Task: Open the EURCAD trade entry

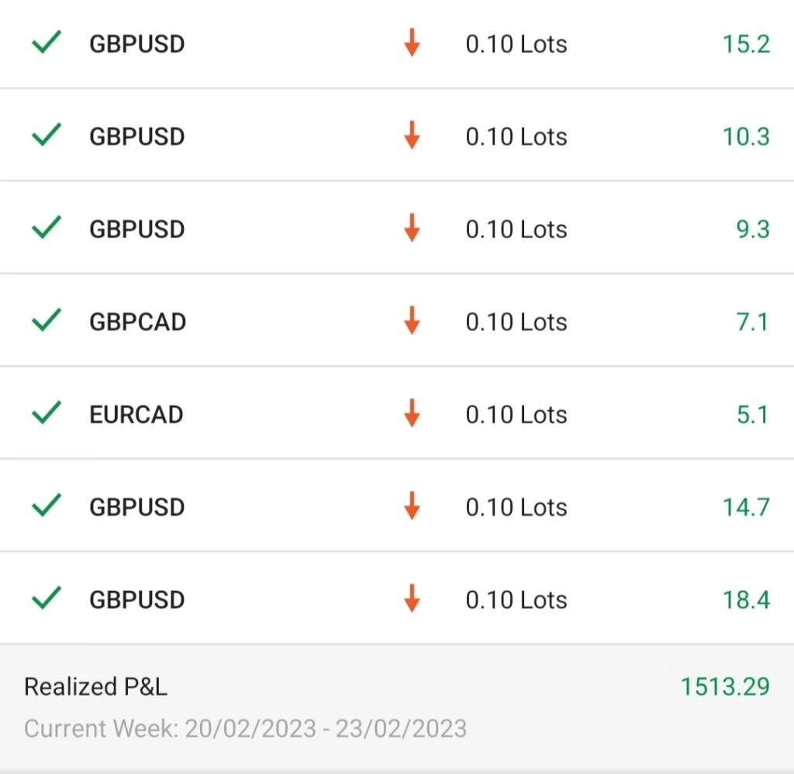Action: pyautogui.click(x=397, y=413)
